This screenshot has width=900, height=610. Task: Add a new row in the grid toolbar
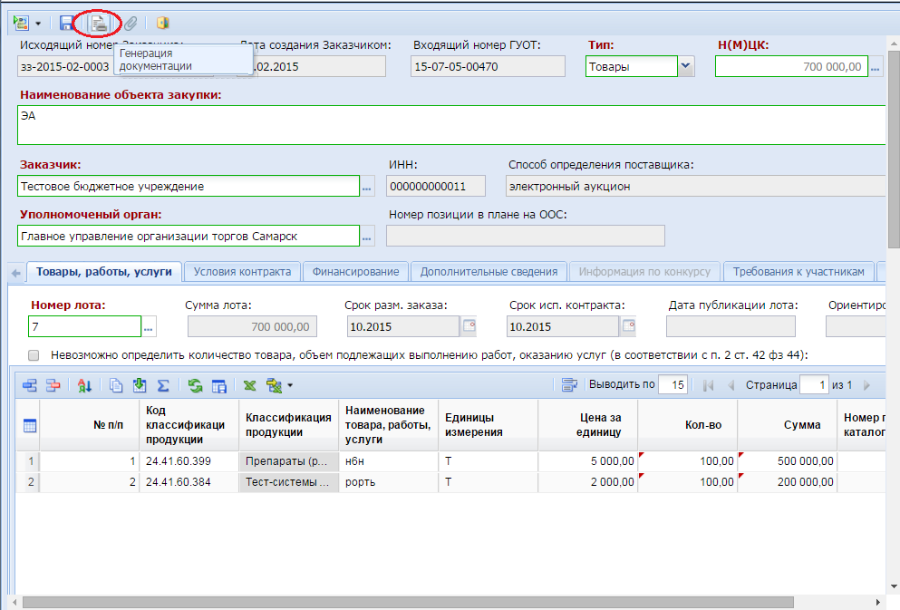[29, 385]
